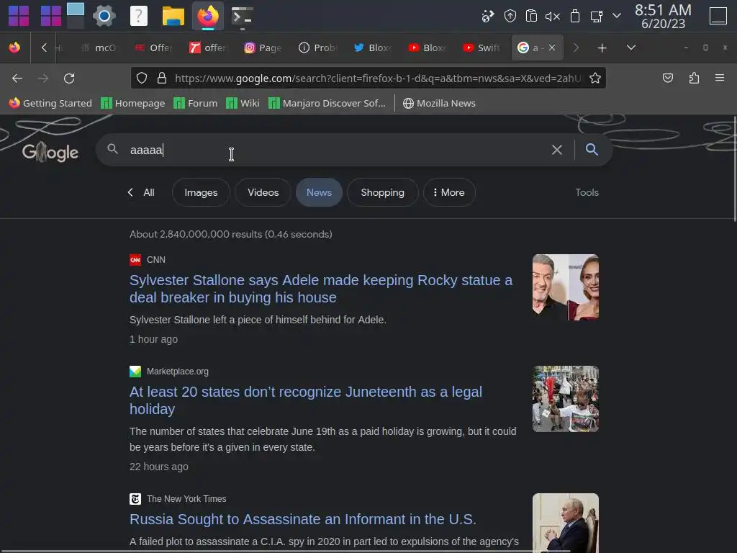Open Manjaro Discover Software bookmark
This screenshot has width=737, height=553.
[327, 103]
